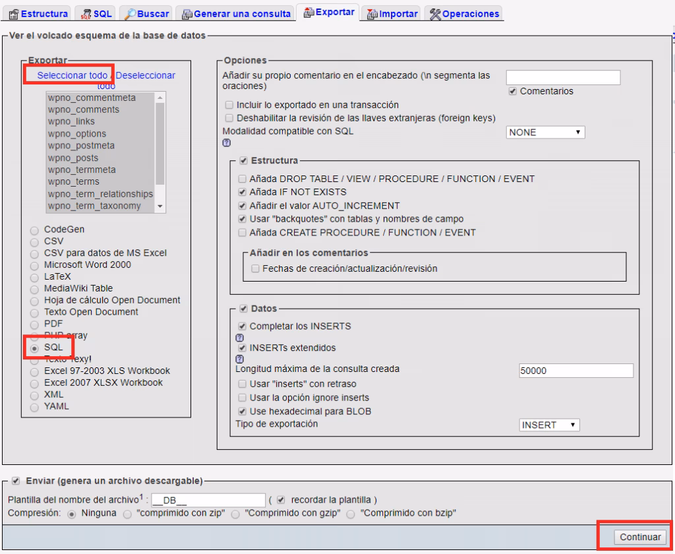The image size is (675, 554).
Task: Open Modalidad compatible con SQL dropdown
Action: tap(545, 133)
